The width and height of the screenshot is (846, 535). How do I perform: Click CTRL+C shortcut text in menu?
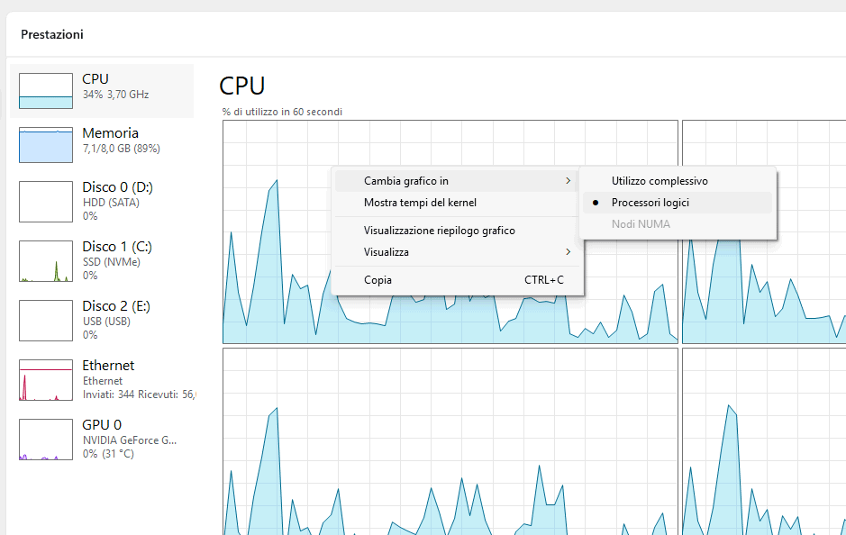click(x=544, y=280)
